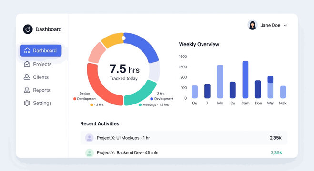Click the Projects briefcase icon
This screenshot has height=171, width=314.
pyautogui.click(x=27, y=64)
